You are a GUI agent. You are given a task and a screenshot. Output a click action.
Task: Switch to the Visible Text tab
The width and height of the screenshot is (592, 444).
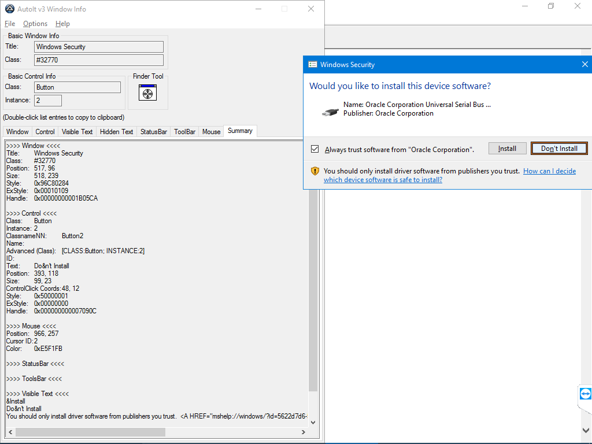tap(77, 132)
